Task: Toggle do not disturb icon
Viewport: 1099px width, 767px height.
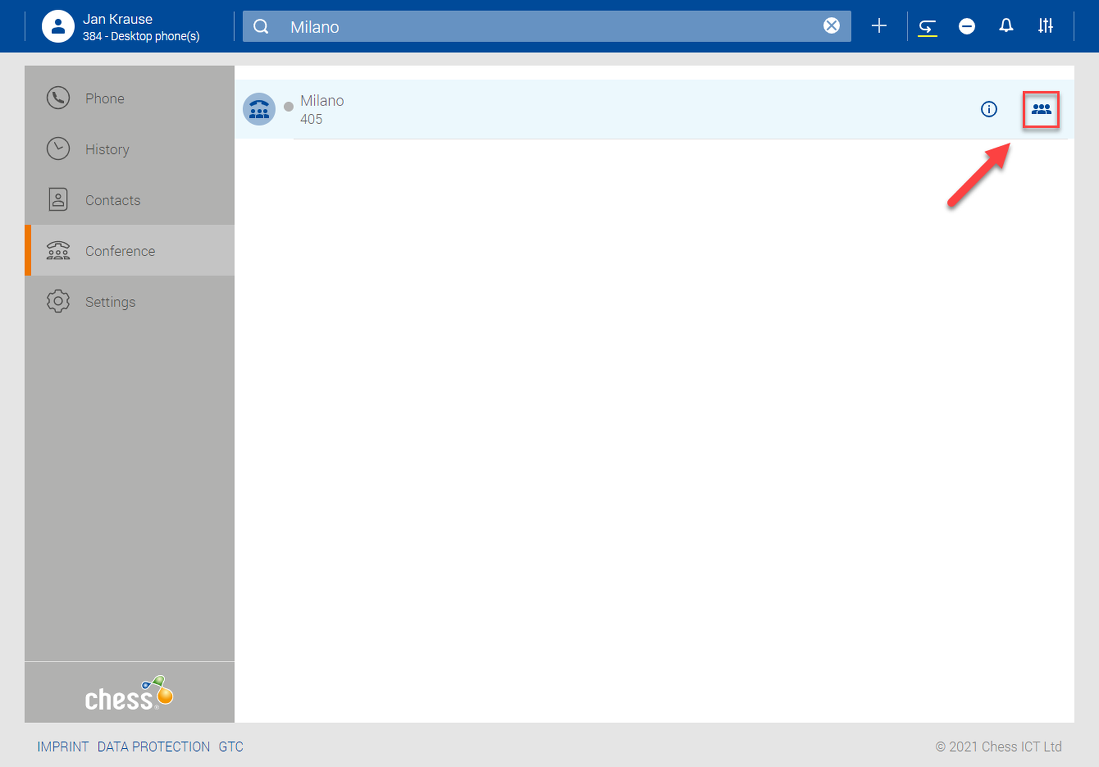Action: (967, 26)
